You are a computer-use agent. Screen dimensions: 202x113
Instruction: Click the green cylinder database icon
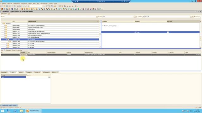(78, 9)
